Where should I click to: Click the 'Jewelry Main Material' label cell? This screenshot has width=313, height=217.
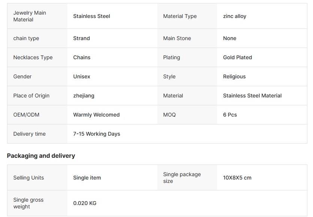pos(30,16)
